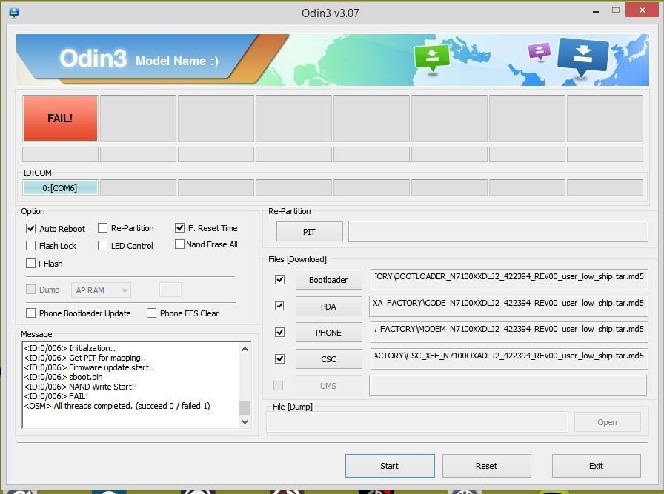
Task: Focus the Bootloader file path field
Action: (509, 279)
